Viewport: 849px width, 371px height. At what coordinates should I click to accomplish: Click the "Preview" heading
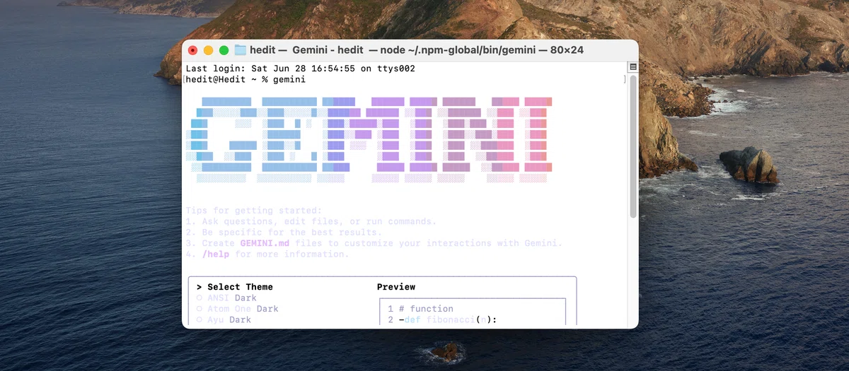pyautogui.click(x=396, y=287)
